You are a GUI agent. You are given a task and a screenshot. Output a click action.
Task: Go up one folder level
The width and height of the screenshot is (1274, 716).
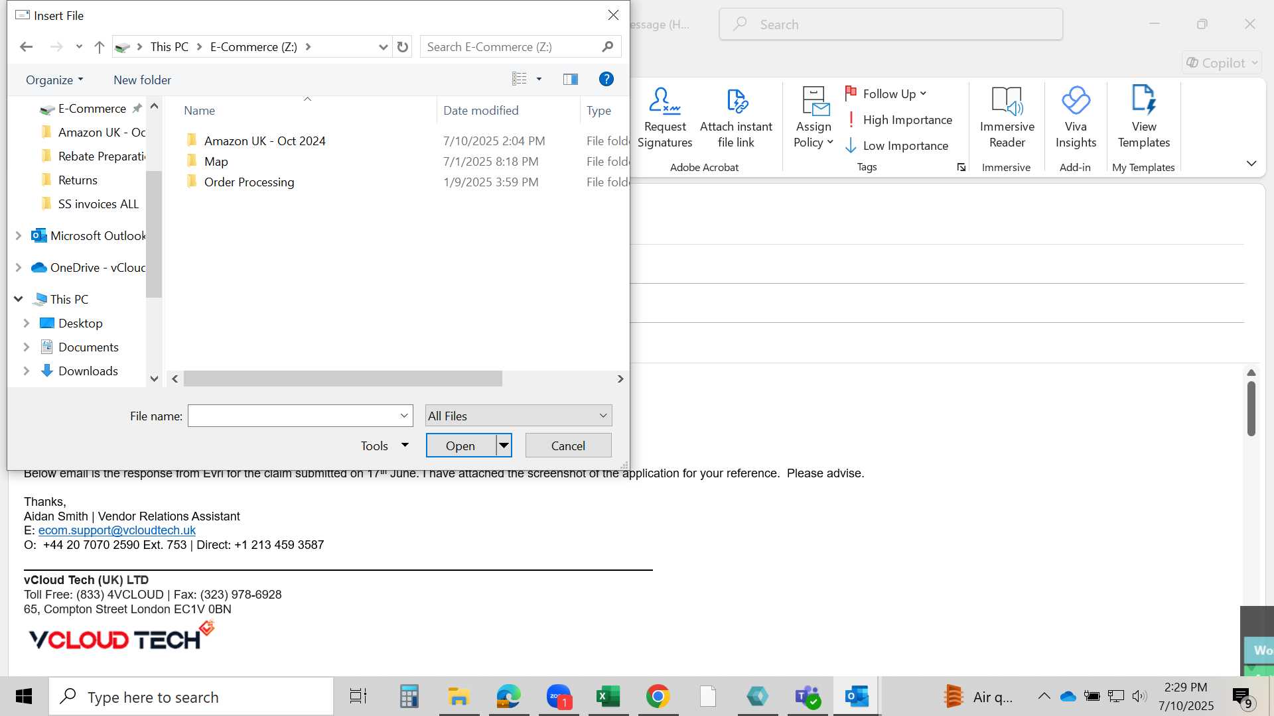(100, 47)
